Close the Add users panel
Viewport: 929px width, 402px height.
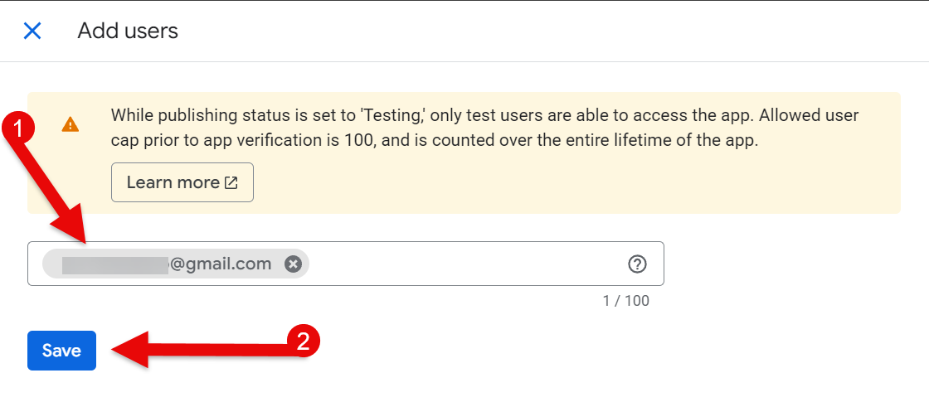32,31
